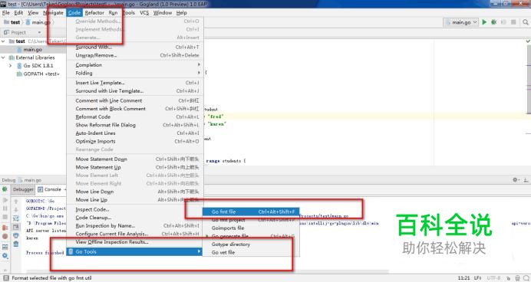The width and height of the screenshot is (531, 282).
Task: Run main.go with the green play icon
Action: (x=484, y=22)
